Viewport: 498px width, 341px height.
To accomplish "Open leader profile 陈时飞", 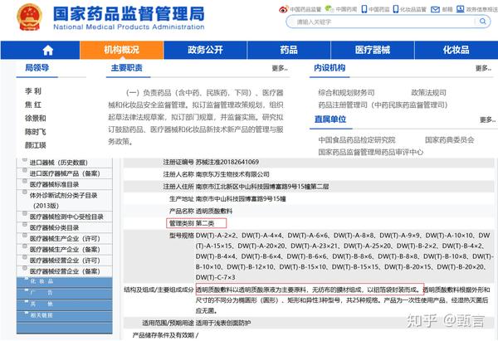I will [x=36, y=132].
